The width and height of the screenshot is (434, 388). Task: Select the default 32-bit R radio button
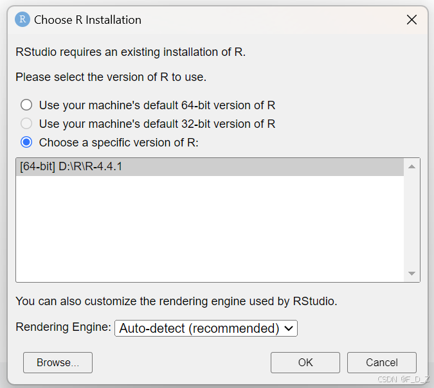pos(26,123)
